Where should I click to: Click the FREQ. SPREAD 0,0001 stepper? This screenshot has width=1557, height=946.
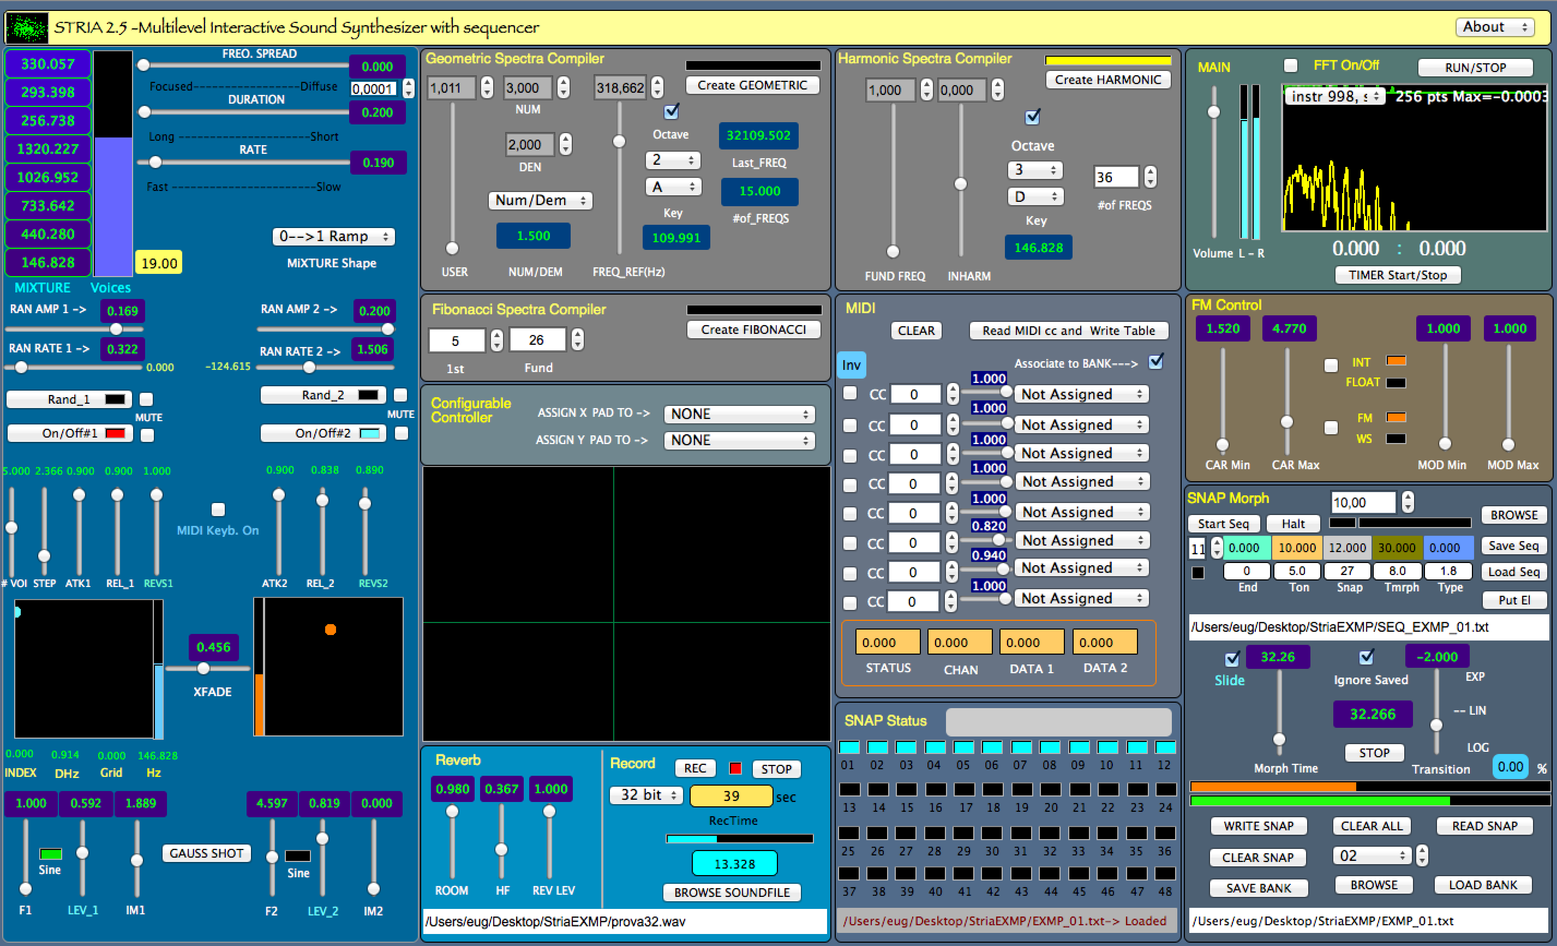(408, 88)
